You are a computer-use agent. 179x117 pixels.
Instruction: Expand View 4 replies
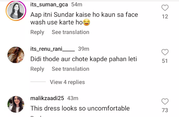(67, 82)
